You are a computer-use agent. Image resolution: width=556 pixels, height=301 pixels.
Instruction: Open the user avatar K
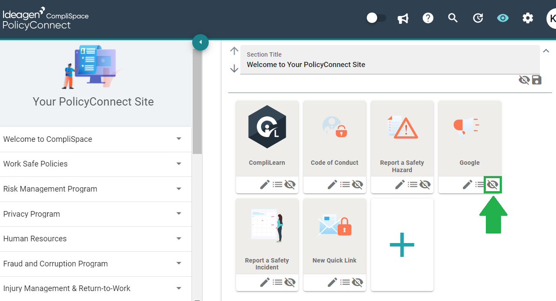[x=551, y=18]
